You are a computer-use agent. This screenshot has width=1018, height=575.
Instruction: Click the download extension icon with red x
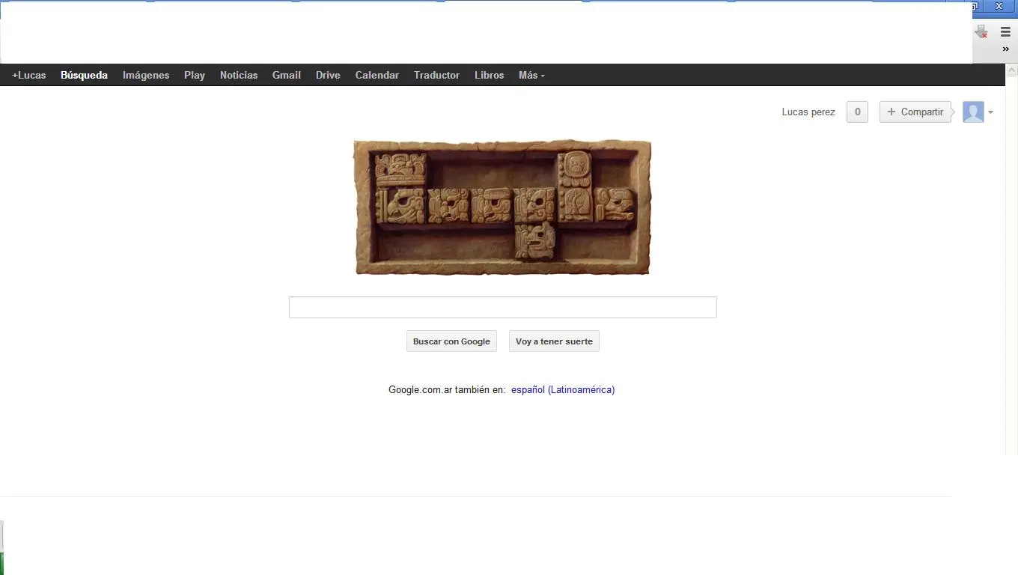(x=981, y=31)
